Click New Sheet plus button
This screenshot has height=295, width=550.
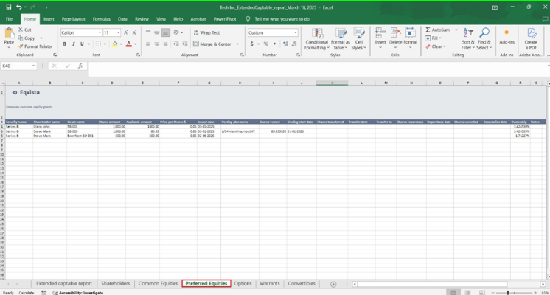pyautogui.click(x=333, y=284)
